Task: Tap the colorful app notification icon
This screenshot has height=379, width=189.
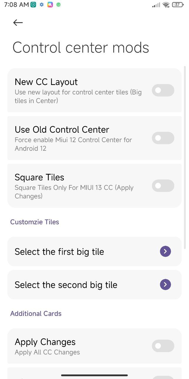Action: (50, 5)
